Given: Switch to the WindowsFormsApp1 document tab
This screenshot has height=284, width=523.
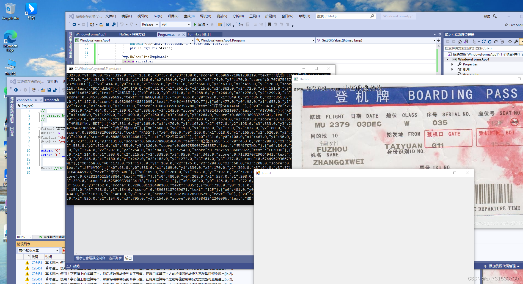Looking at the screenshot, I should 96,34.
